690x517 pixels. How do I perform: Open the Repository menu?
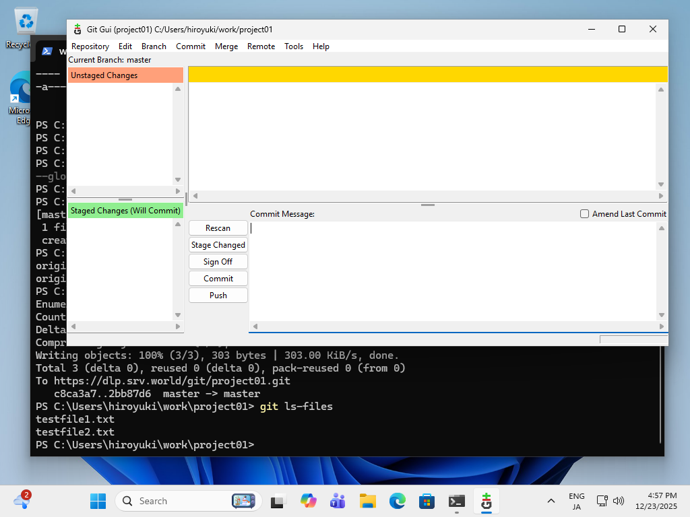point(90,46)
